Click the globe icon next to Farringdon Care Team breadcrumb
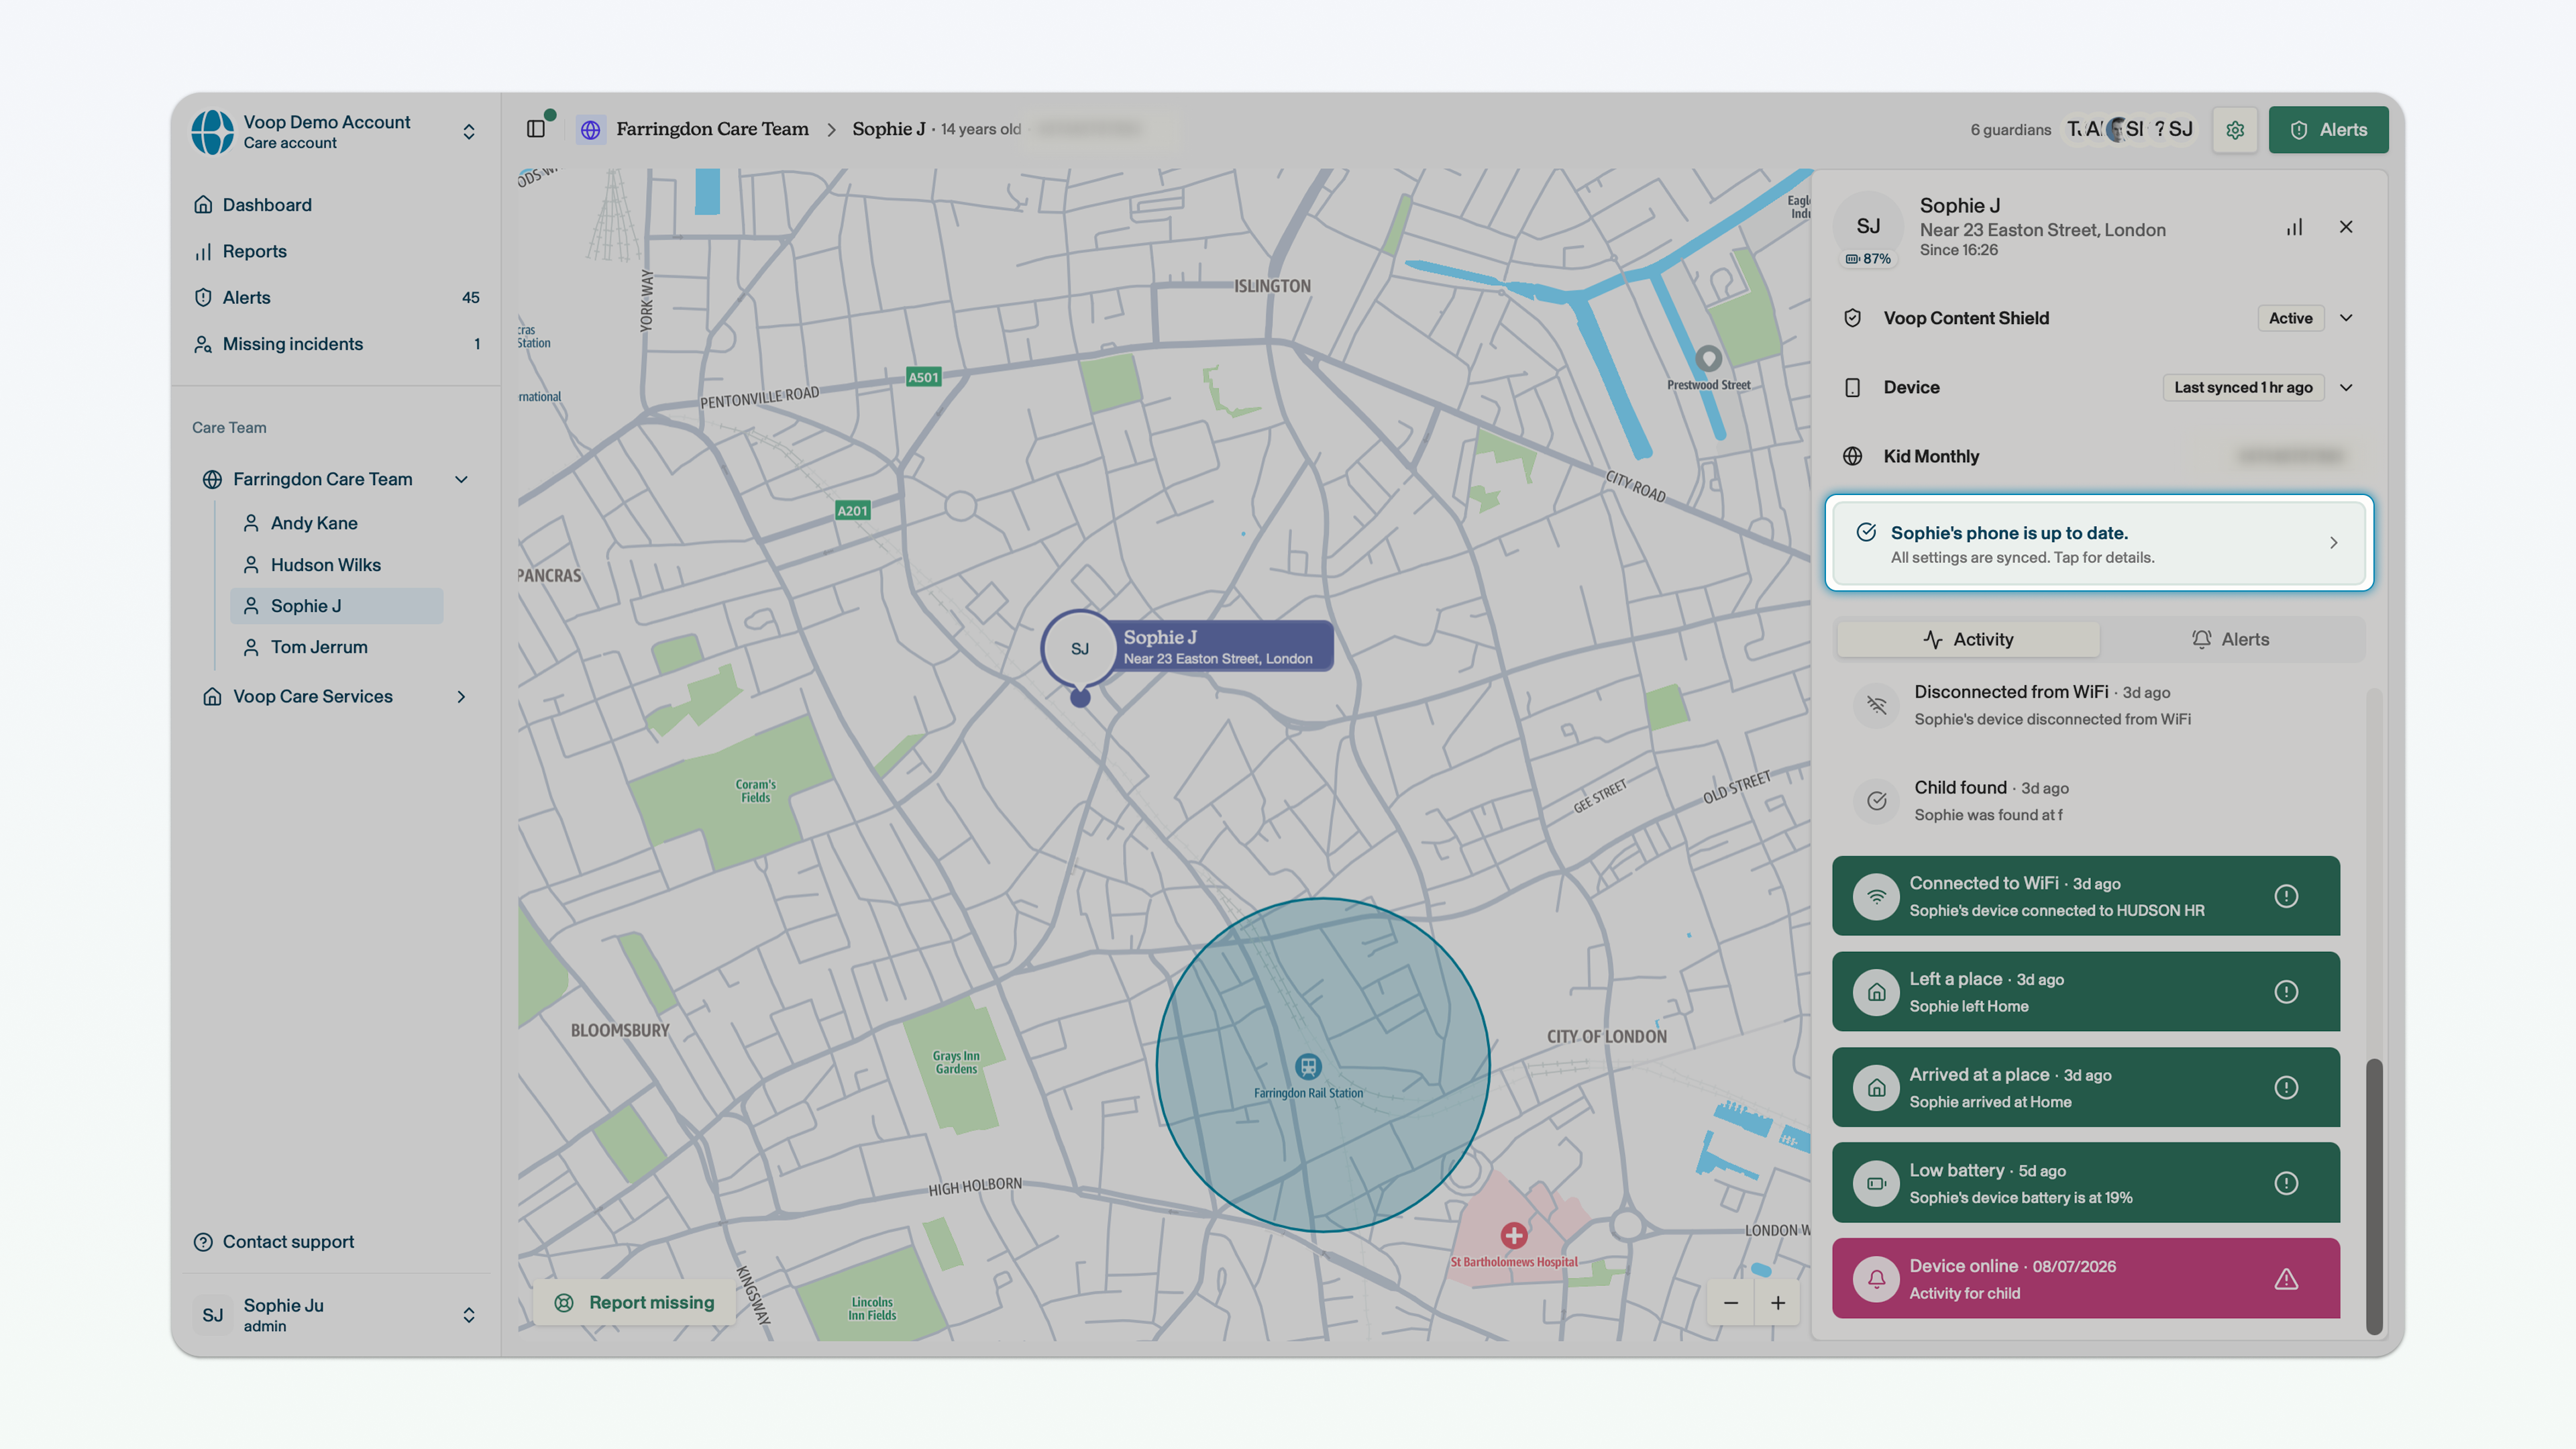 click(x=591, y=130)
